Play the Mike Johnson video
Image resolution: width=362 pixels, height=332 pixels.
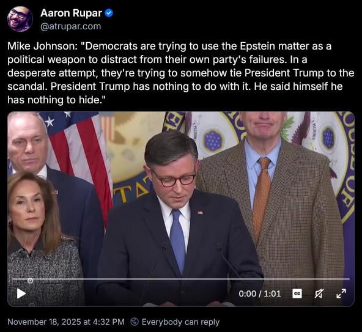(21, 293)
